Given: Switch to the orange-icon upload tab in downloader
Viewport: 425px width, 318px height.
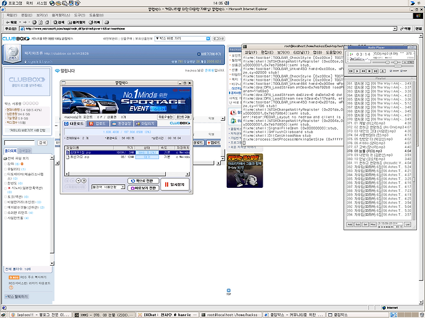Looking at the screenshot, I should 98,124.
